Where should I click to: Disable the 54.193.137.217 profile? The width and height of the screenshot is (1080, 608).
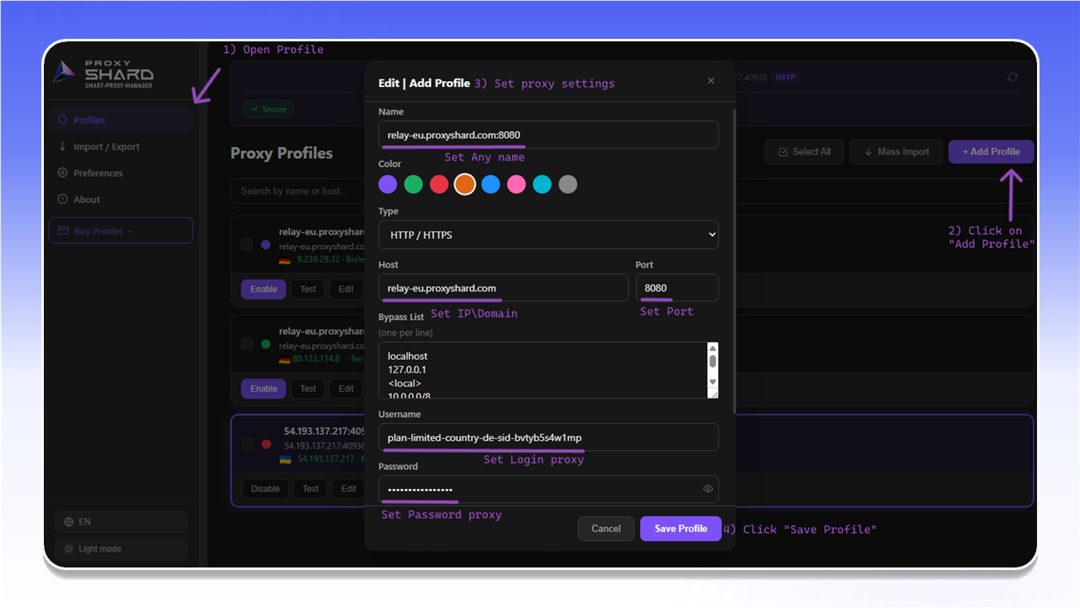(x=265, y=488)
